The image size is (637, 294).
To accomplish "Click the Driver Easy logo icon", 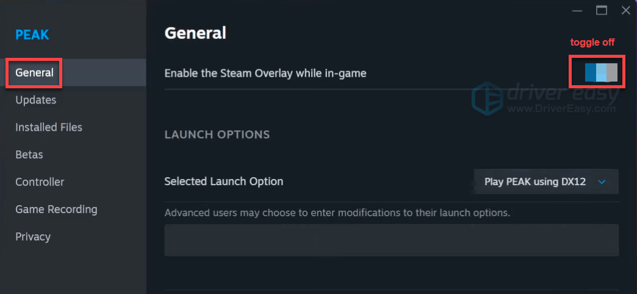I will [x=486, y=97].
